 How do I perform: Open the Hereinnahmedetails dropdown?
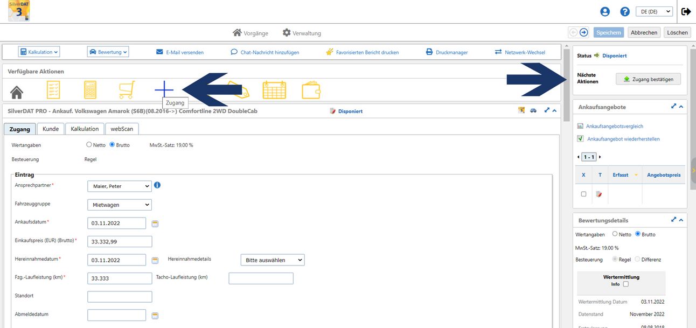(272, 260)
